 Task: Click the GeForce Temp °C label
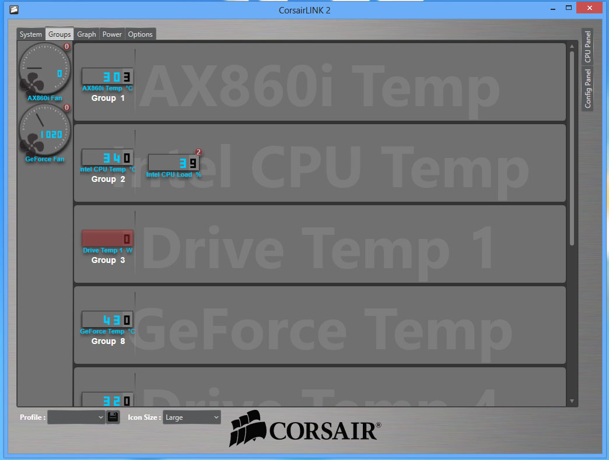pos(107,332)
